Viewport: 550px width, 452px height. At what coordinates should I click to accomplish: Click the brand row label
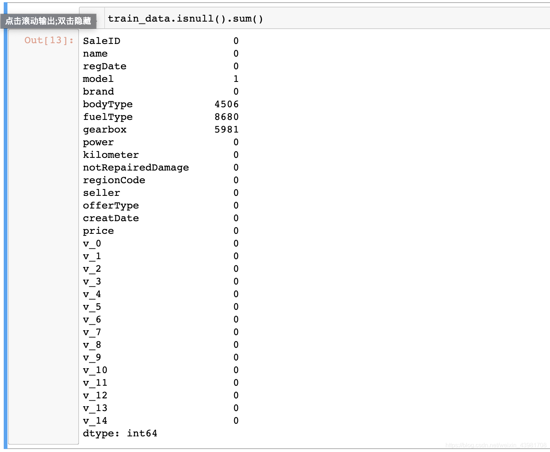[x=98, y=92]
